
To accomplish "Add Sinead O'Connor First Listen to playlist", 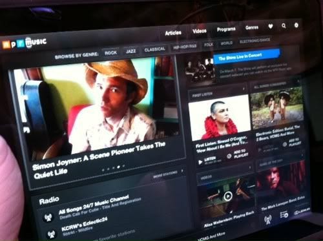I will pos(238,154).
